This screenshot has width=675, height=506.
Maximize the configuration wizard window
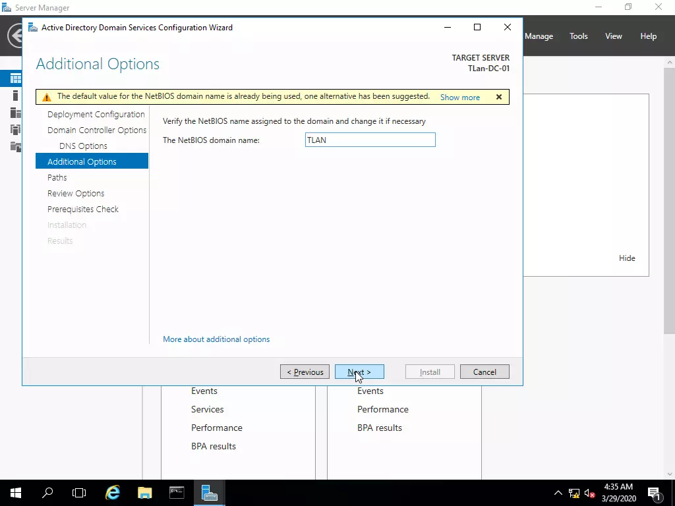477,27
